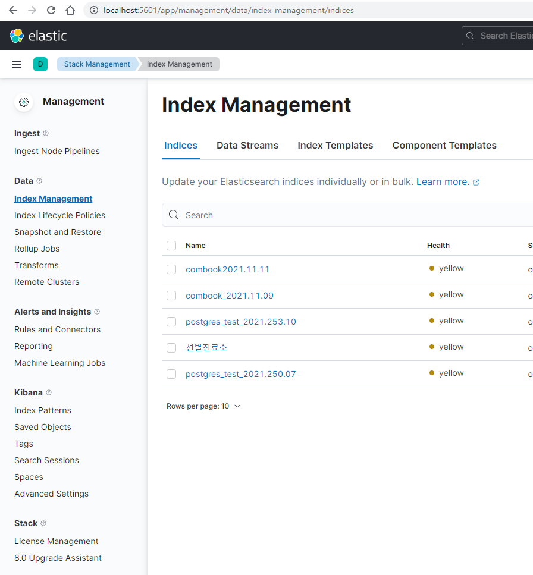533x575 pixels.
Task: Switch to the Indices tab
Action: click(181, 146)
